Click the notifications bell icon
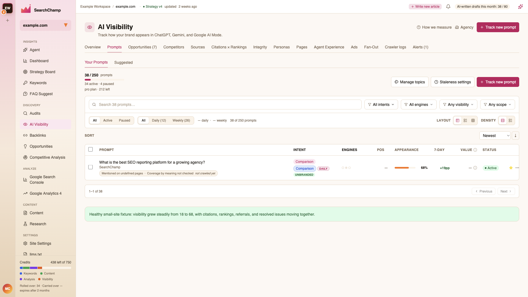The height and width of the screenshot is (297, 528). pyautogui.click(x=448, y=7)
